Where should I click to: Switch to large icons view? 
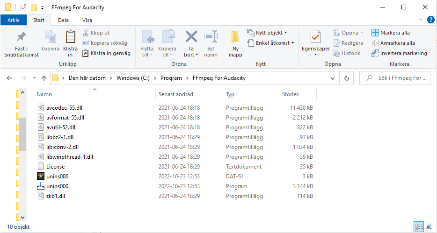(x=429, y=227)
